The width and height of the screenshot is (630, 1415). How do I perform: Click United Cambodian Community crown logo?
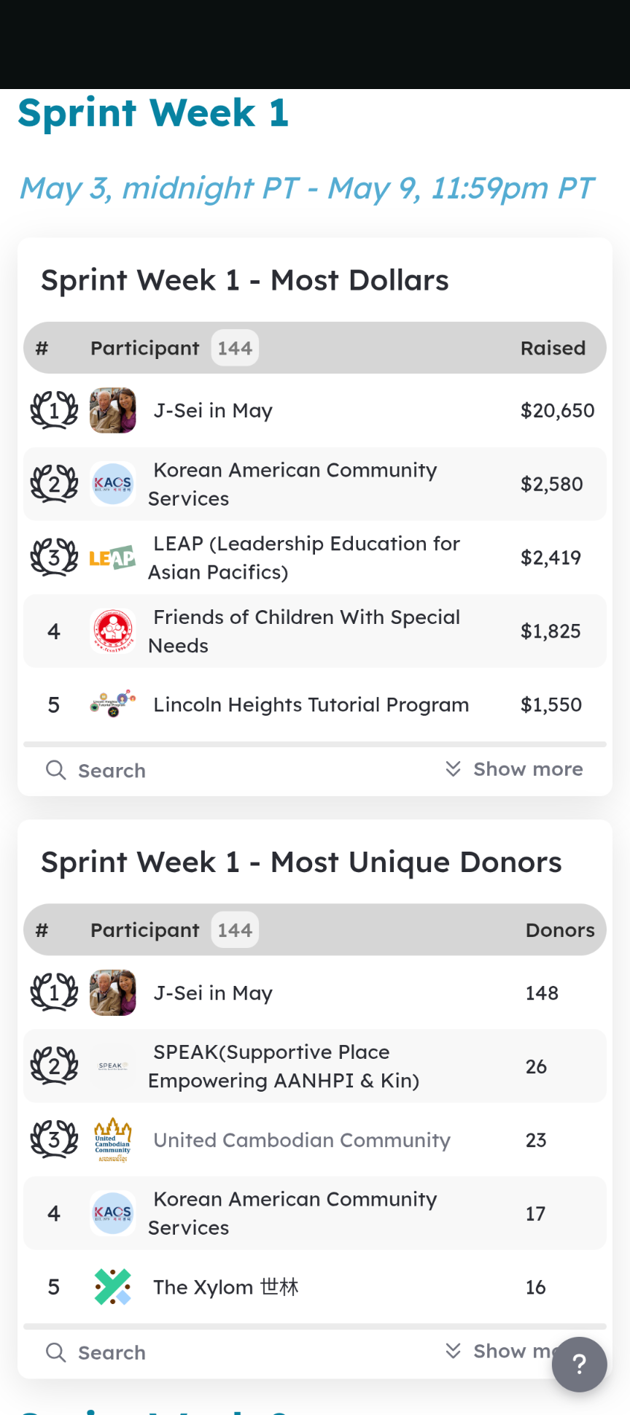coord(113,1140)
